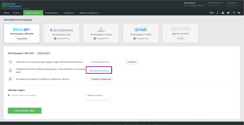This screenshot has height=125, width=244.
Task: Expand the Проекты/Задачи menu
Action: coord(33,13)
